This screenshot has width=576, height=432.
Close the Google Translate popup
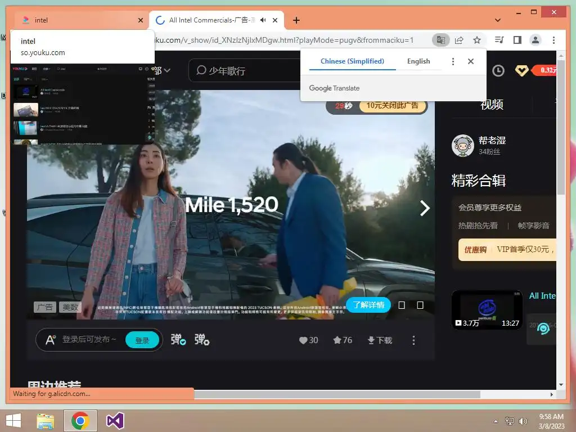coord(471,61)
